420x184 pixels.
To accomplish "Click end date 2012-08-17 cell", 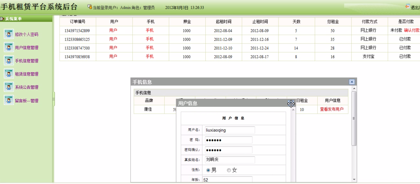I will point(260,57).
